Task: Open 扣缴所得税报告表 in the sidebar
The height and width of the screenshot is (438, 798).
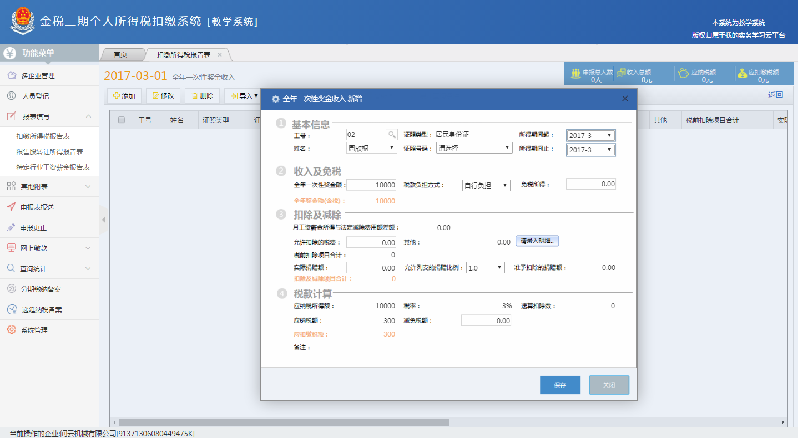Action: (x=43, y=136)
